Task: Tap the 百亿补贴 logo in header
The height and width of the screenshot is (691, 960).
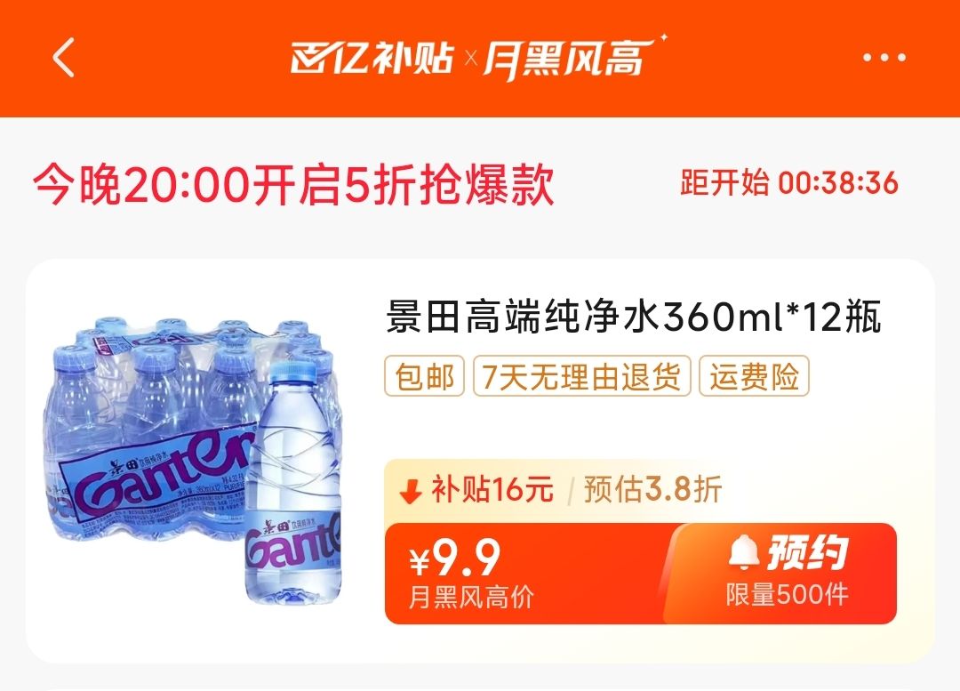Action: point(372,58)
